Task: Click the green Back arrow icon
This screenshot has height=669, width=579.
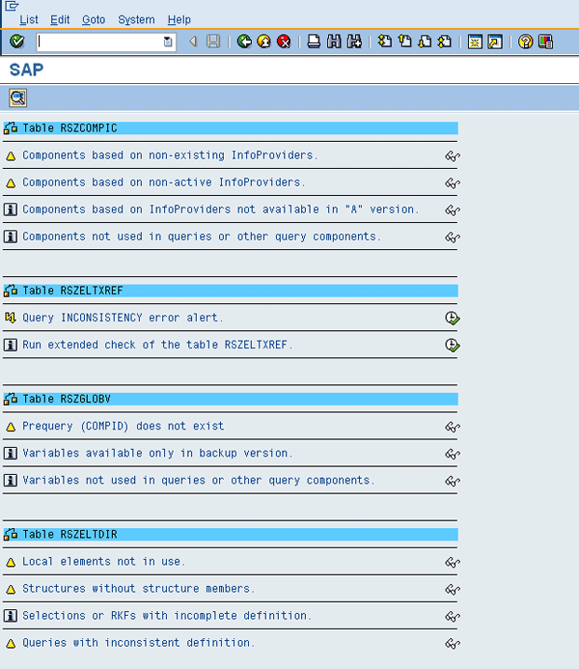Action: coord(244,42)
